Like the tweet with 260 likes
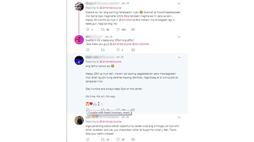 coord(118,29)
